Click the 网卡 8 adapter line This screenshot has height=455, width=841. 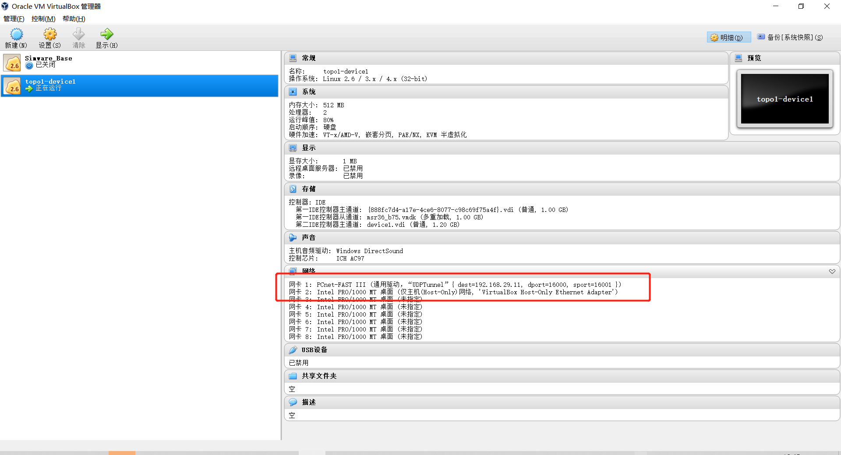point(356,337)
